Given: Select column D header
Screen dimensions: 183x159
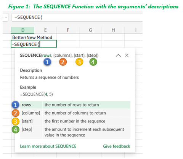Looking at the screenshot, I should coord(23,30).
